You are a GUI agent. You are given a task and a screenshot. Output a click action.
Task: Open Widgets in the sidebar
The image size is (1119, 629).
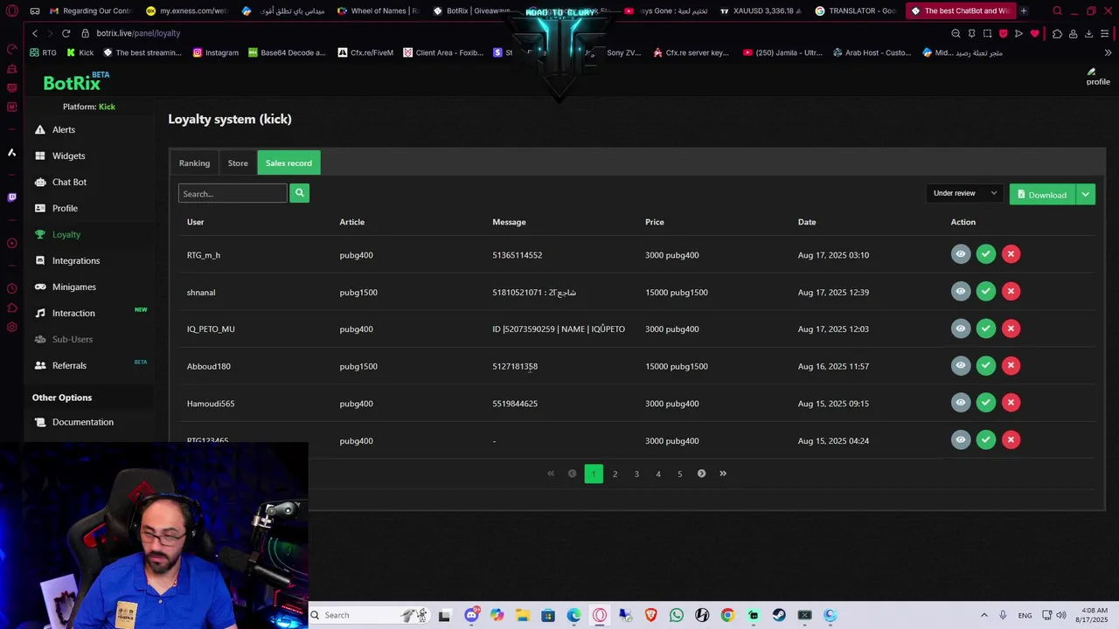pos(68,156)
